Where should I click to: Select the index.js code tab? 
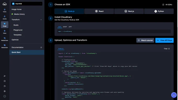(x=61, y=49)
